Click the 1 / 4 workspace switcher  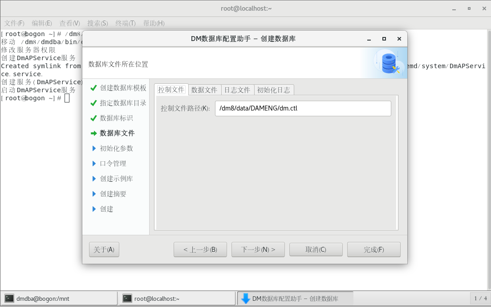coord(480,299)
